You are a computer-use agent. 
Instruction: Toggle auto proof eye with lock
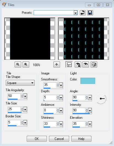tap(78, 64)
